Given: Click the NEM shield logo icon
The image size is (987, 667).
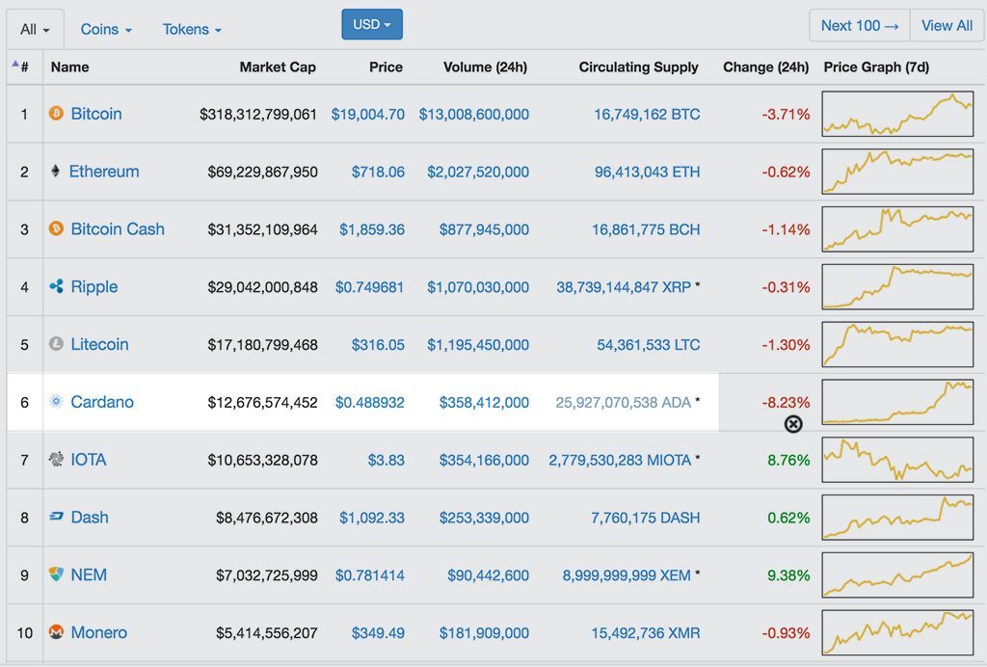Looking at the screenshot, I should click(56, 574).
